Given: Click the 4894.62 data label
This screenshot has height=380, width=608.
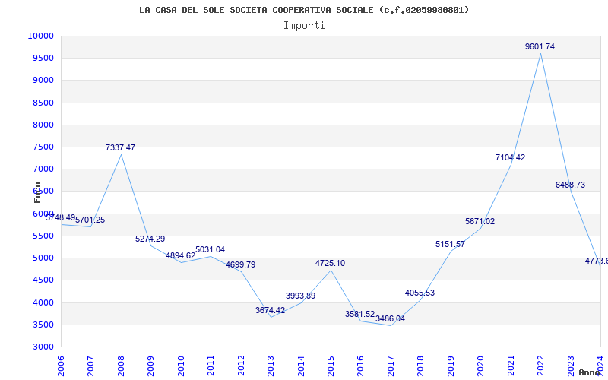Looking at the screenshot, I should click(180, 255).
